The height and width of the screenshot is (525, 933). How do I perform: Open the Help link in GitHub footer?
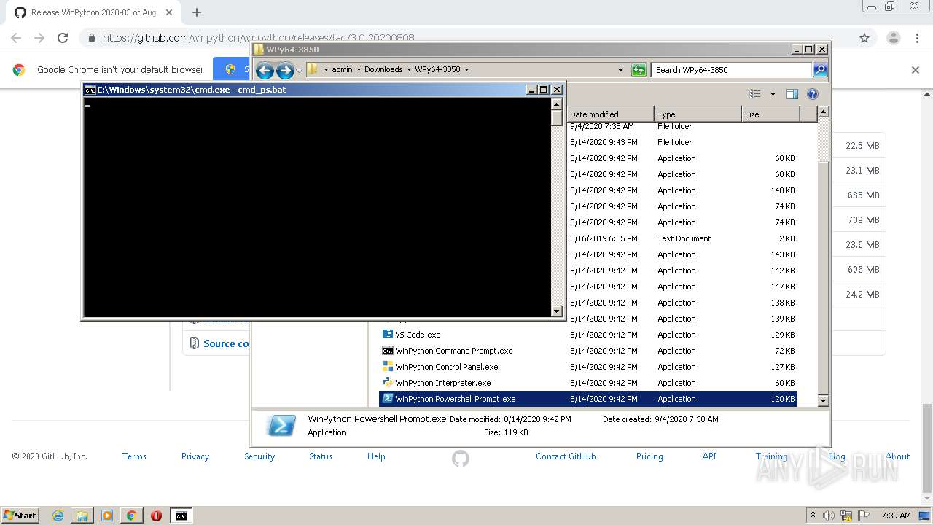point(376,456)
